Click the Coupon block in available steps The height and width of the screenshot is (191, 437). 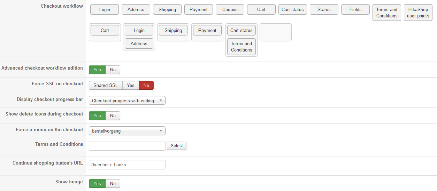(230, 9)
